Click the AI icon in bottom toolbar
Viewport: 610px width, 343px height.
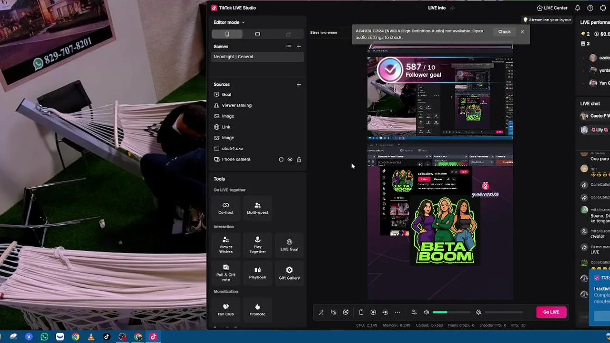346,313
